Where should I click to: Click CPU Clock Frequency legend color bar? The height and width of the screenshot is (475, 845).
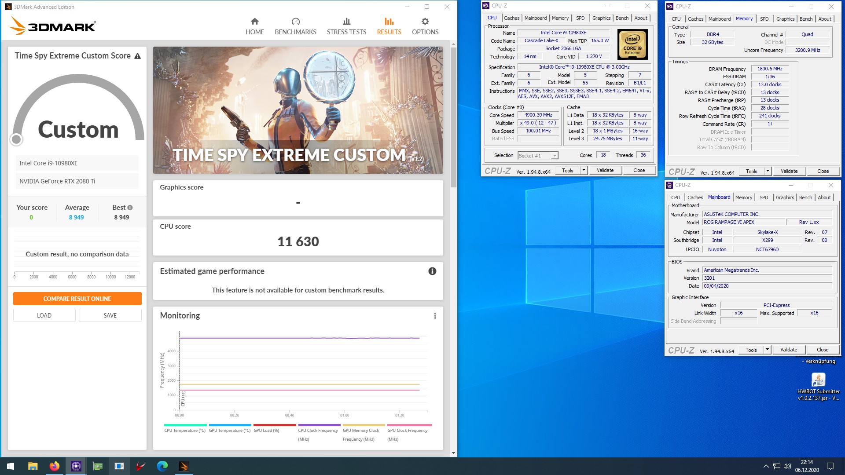(319, 425)
